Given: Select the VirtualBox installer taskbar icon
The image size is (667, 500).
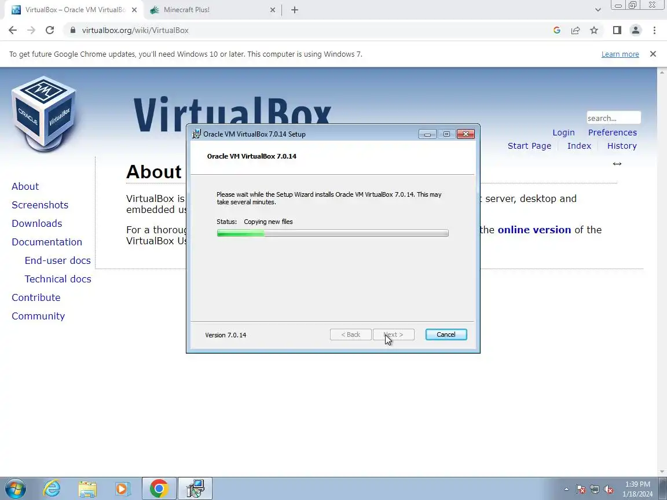Looking at the screenshot, I should tap(195, 488).
